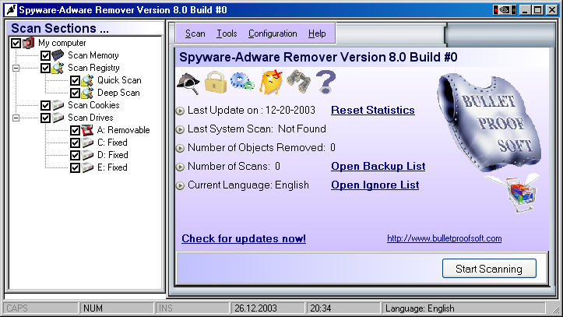
Task: Open the blue gears settings icon
Action: point(242,81)
